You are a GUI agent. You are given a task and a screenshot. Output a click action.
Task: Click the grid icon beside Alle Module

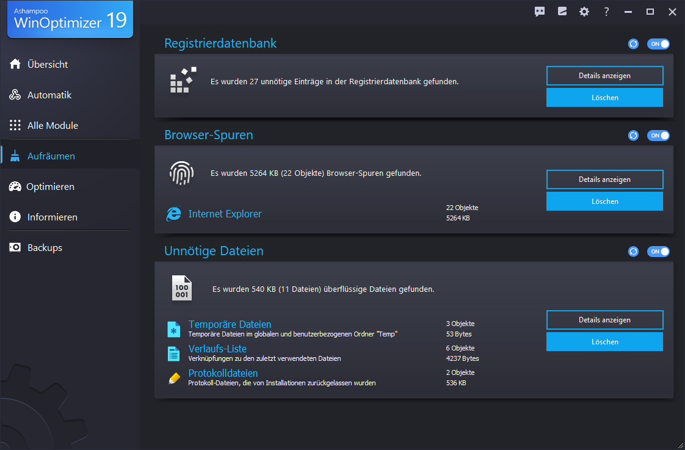[x=15, y=125]
